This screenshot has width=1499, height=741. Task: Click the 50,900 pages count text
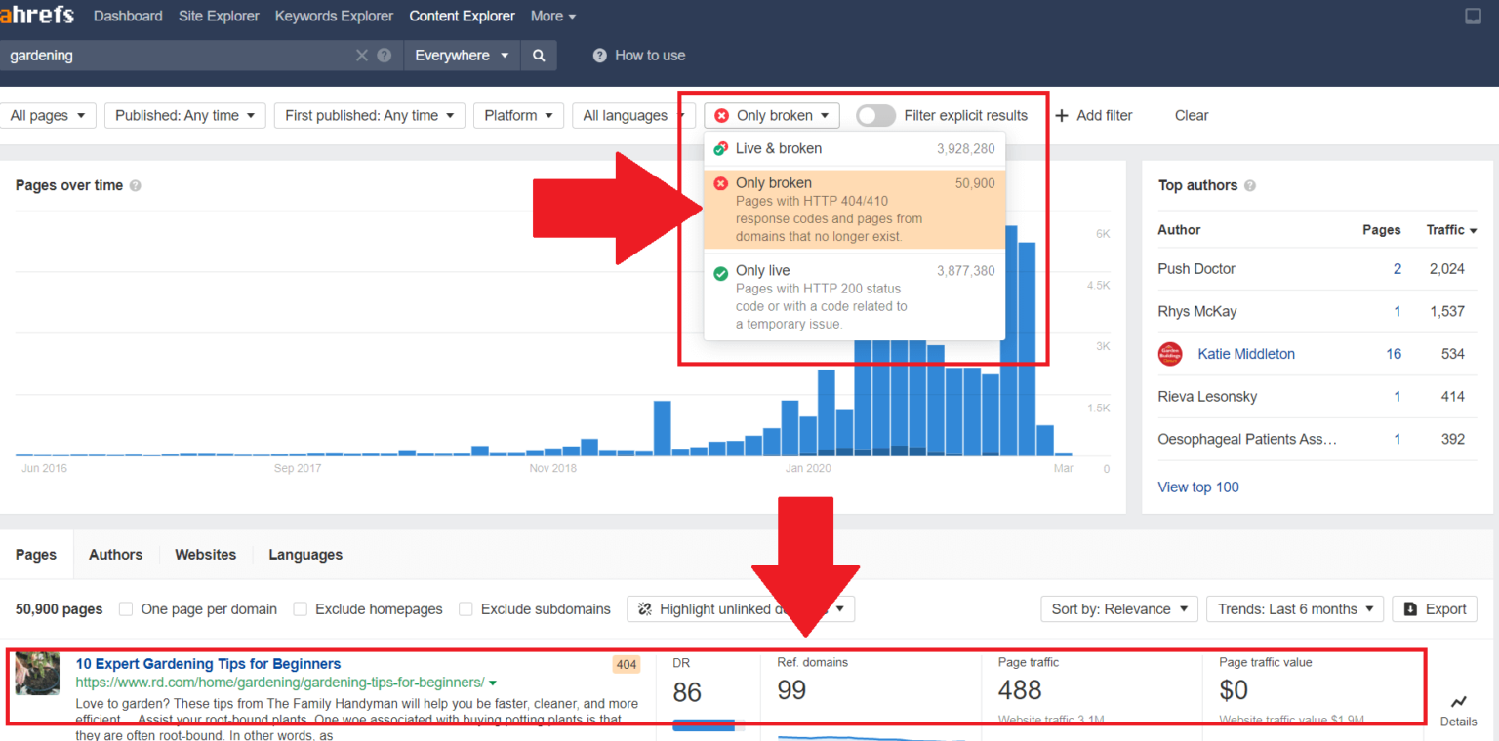59,609
